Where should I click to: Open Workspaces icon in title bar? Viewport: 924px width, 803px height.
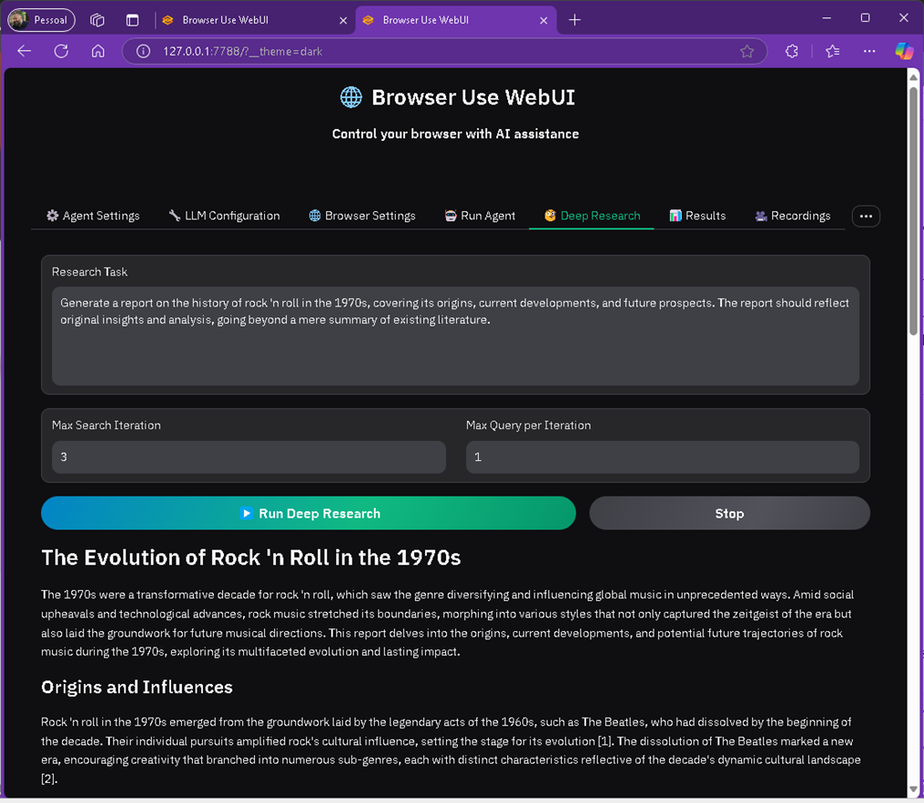click(97, 20)
